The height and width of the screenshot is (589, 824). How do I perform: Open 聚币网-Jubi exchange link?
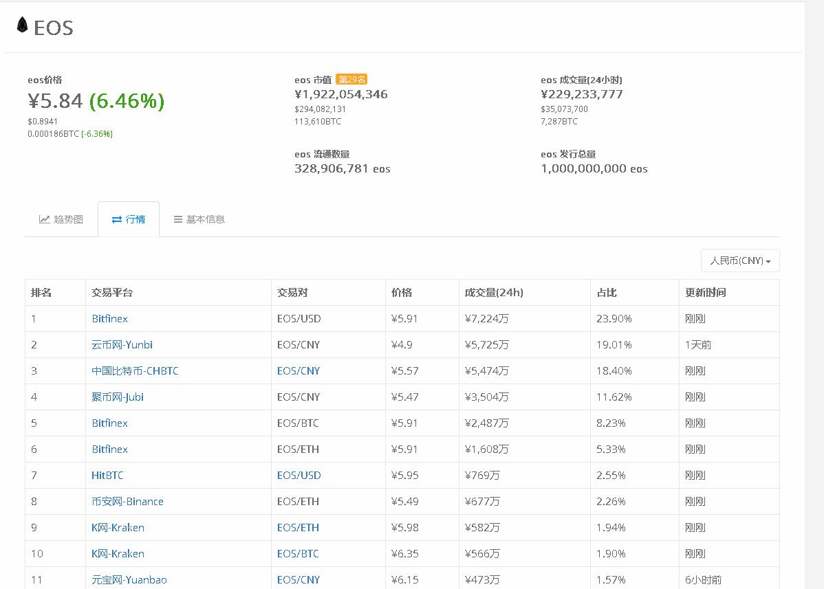pos(118,397)
